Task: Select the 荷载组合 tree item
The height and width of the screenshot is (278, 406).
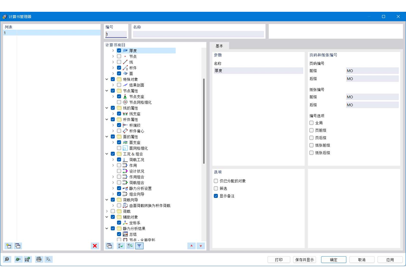Action: 137,183
